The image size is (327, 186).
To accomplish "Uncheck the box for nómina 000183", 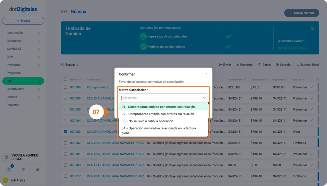I will click(65, 132).
